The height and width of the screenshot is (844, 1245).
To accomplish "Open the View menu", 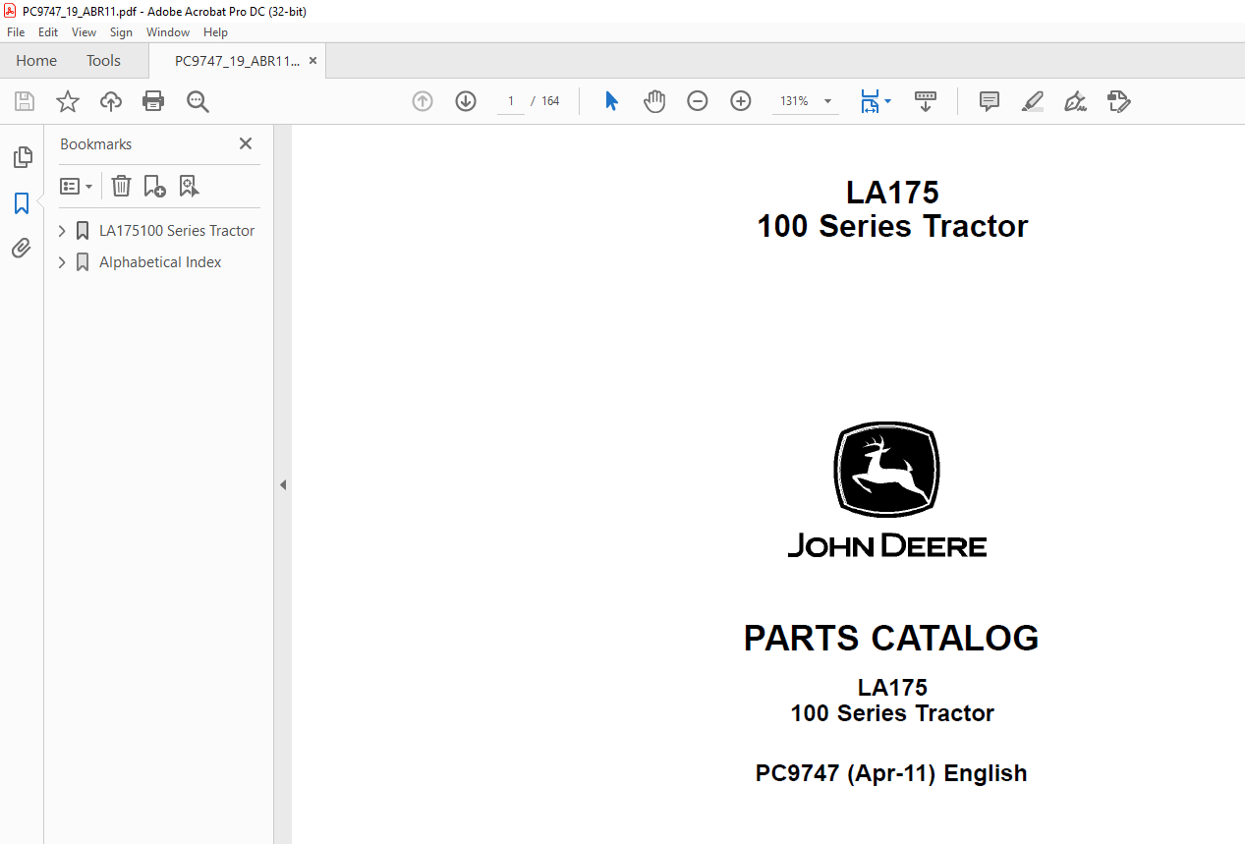I will pos(84,32).
